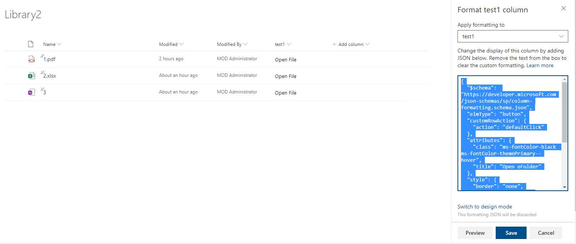Click '2 hours ago' modified cell

[171, 59]
